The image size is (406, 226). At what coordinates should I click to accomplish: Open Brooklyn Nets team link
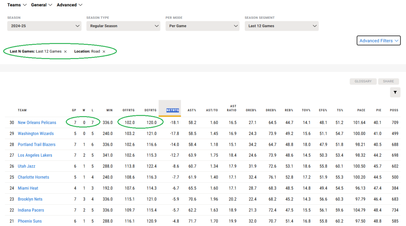pyautogui.click(x=30, y=199)
